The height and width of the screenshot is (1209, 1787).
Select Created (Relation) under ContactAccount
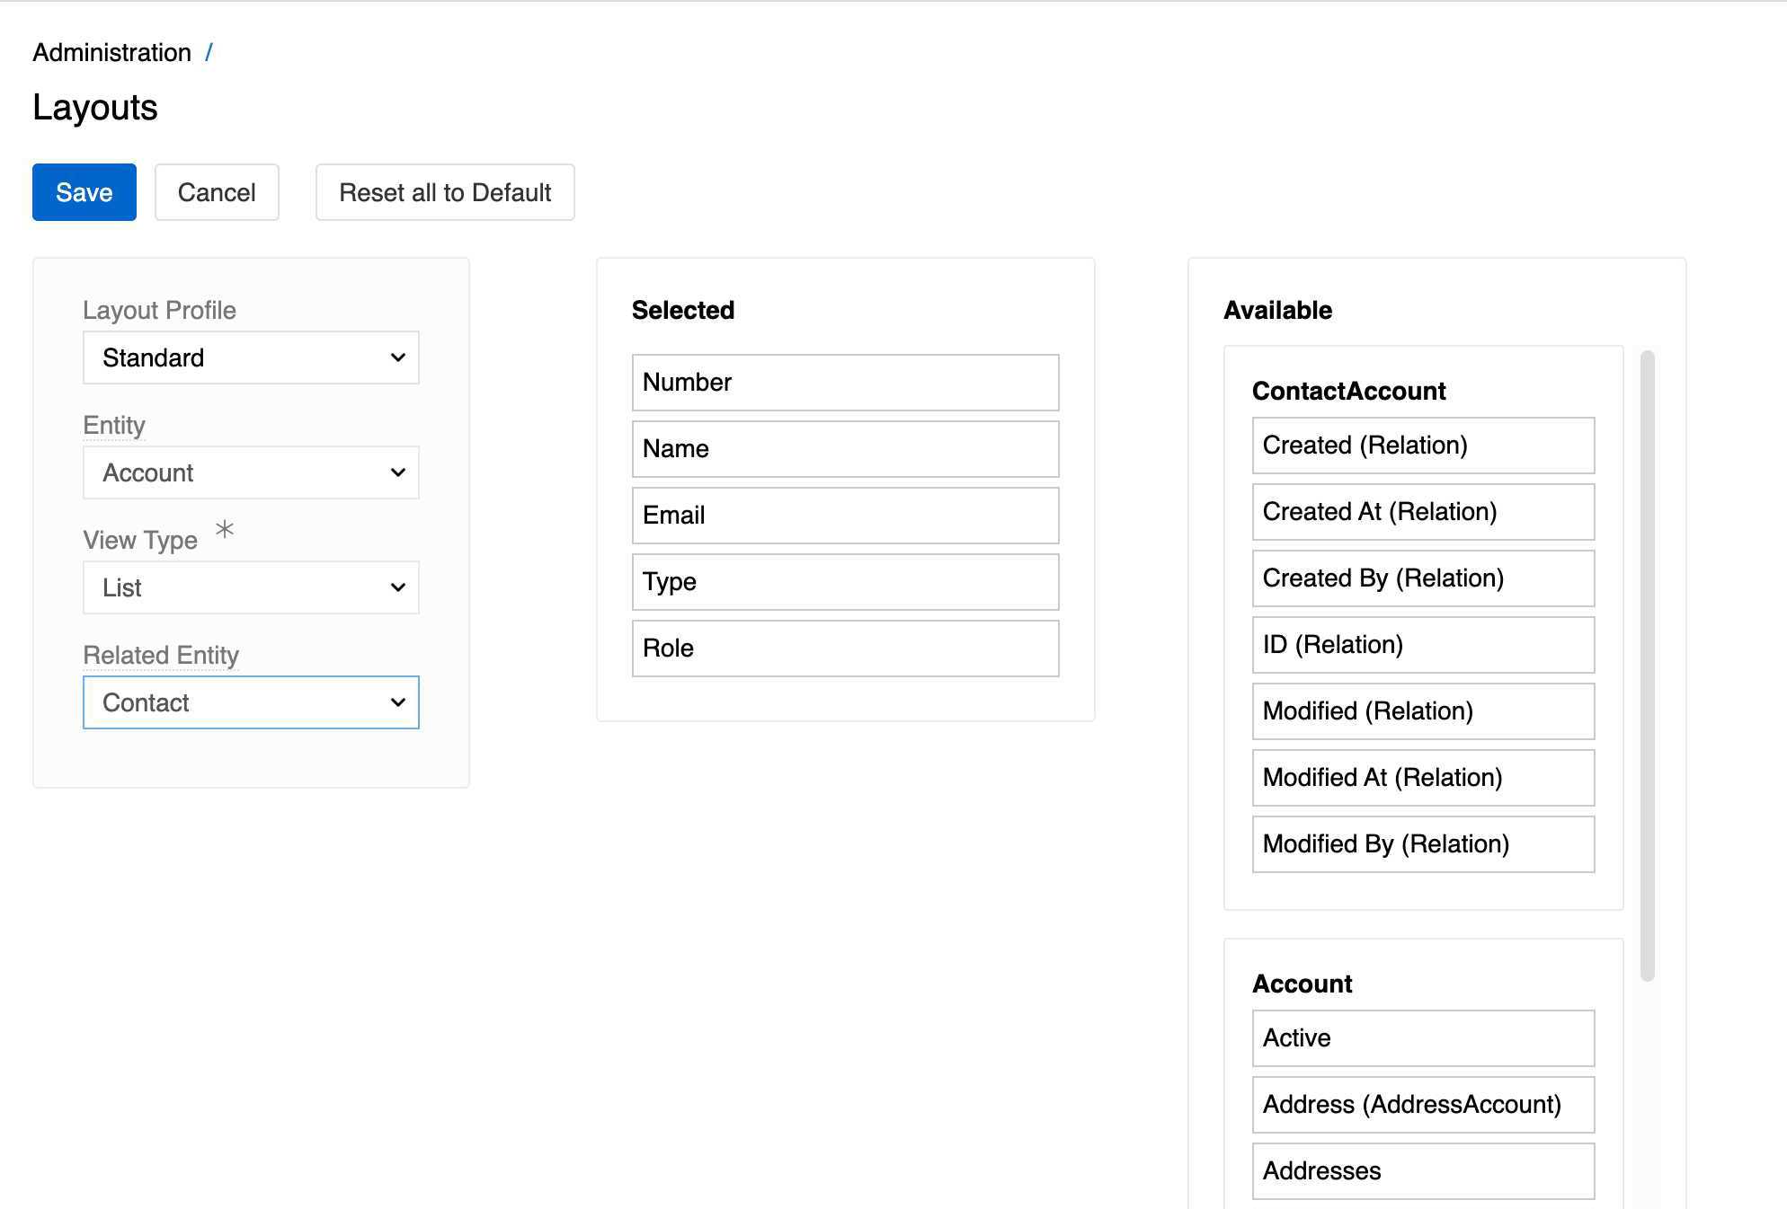1422,445
